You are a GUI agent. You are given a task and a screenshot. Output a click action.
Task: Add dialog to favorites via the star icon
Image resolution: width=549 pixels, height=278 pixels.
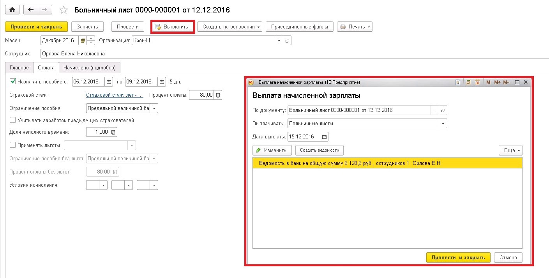[458, 82]
